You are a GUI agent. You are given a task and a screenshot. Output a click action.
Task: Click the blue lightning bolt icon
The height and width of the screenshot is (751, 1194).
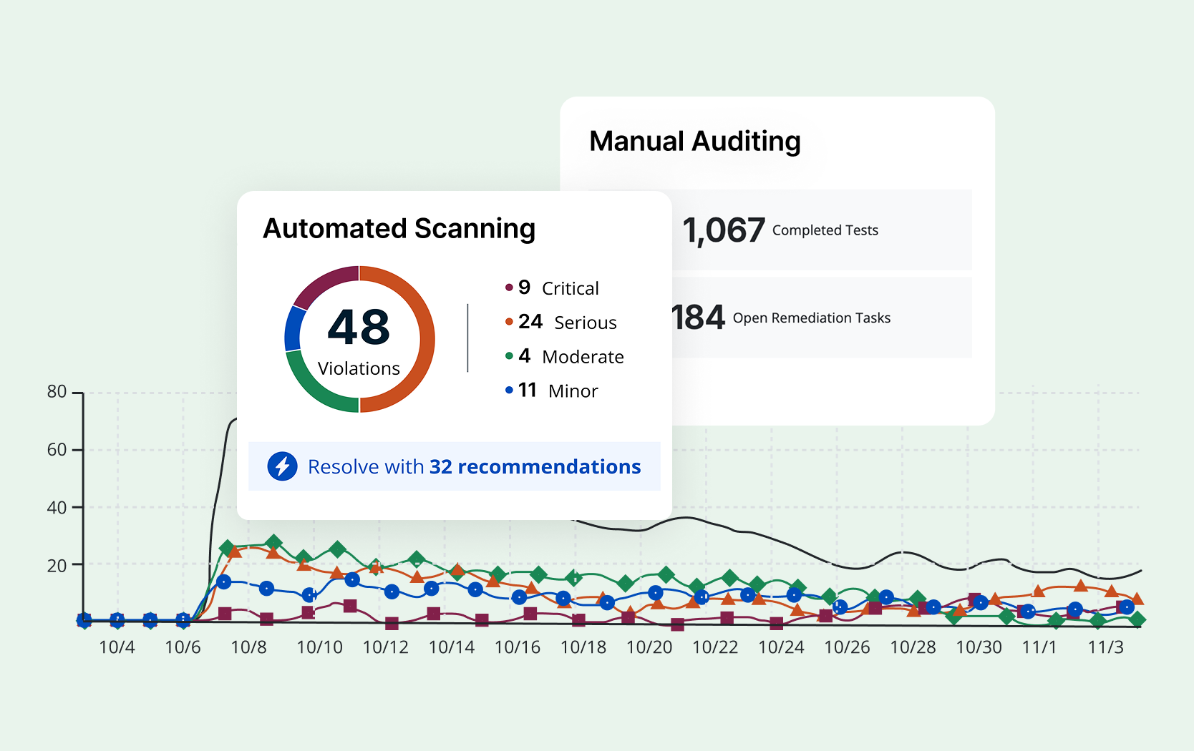coord(282,466)
